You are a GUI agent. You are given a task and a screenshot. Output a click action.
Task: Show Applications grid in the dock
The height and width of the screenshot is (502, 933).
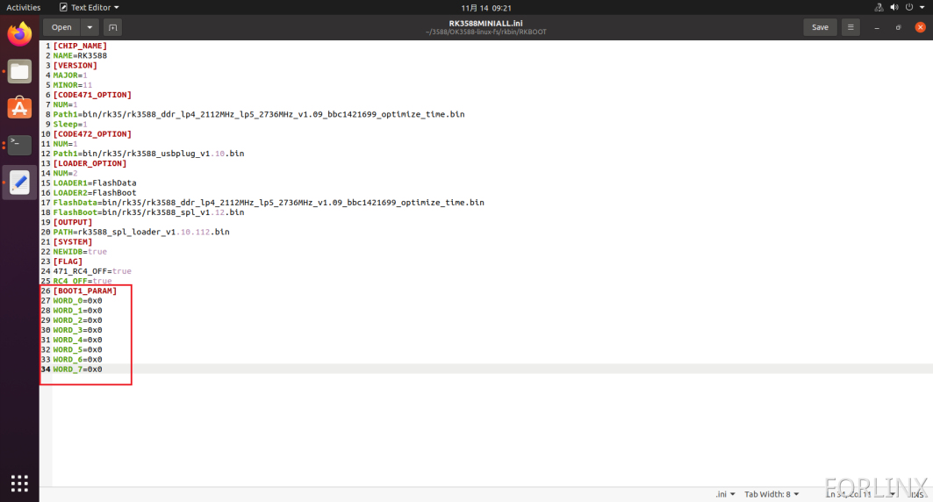pos(19,483)
